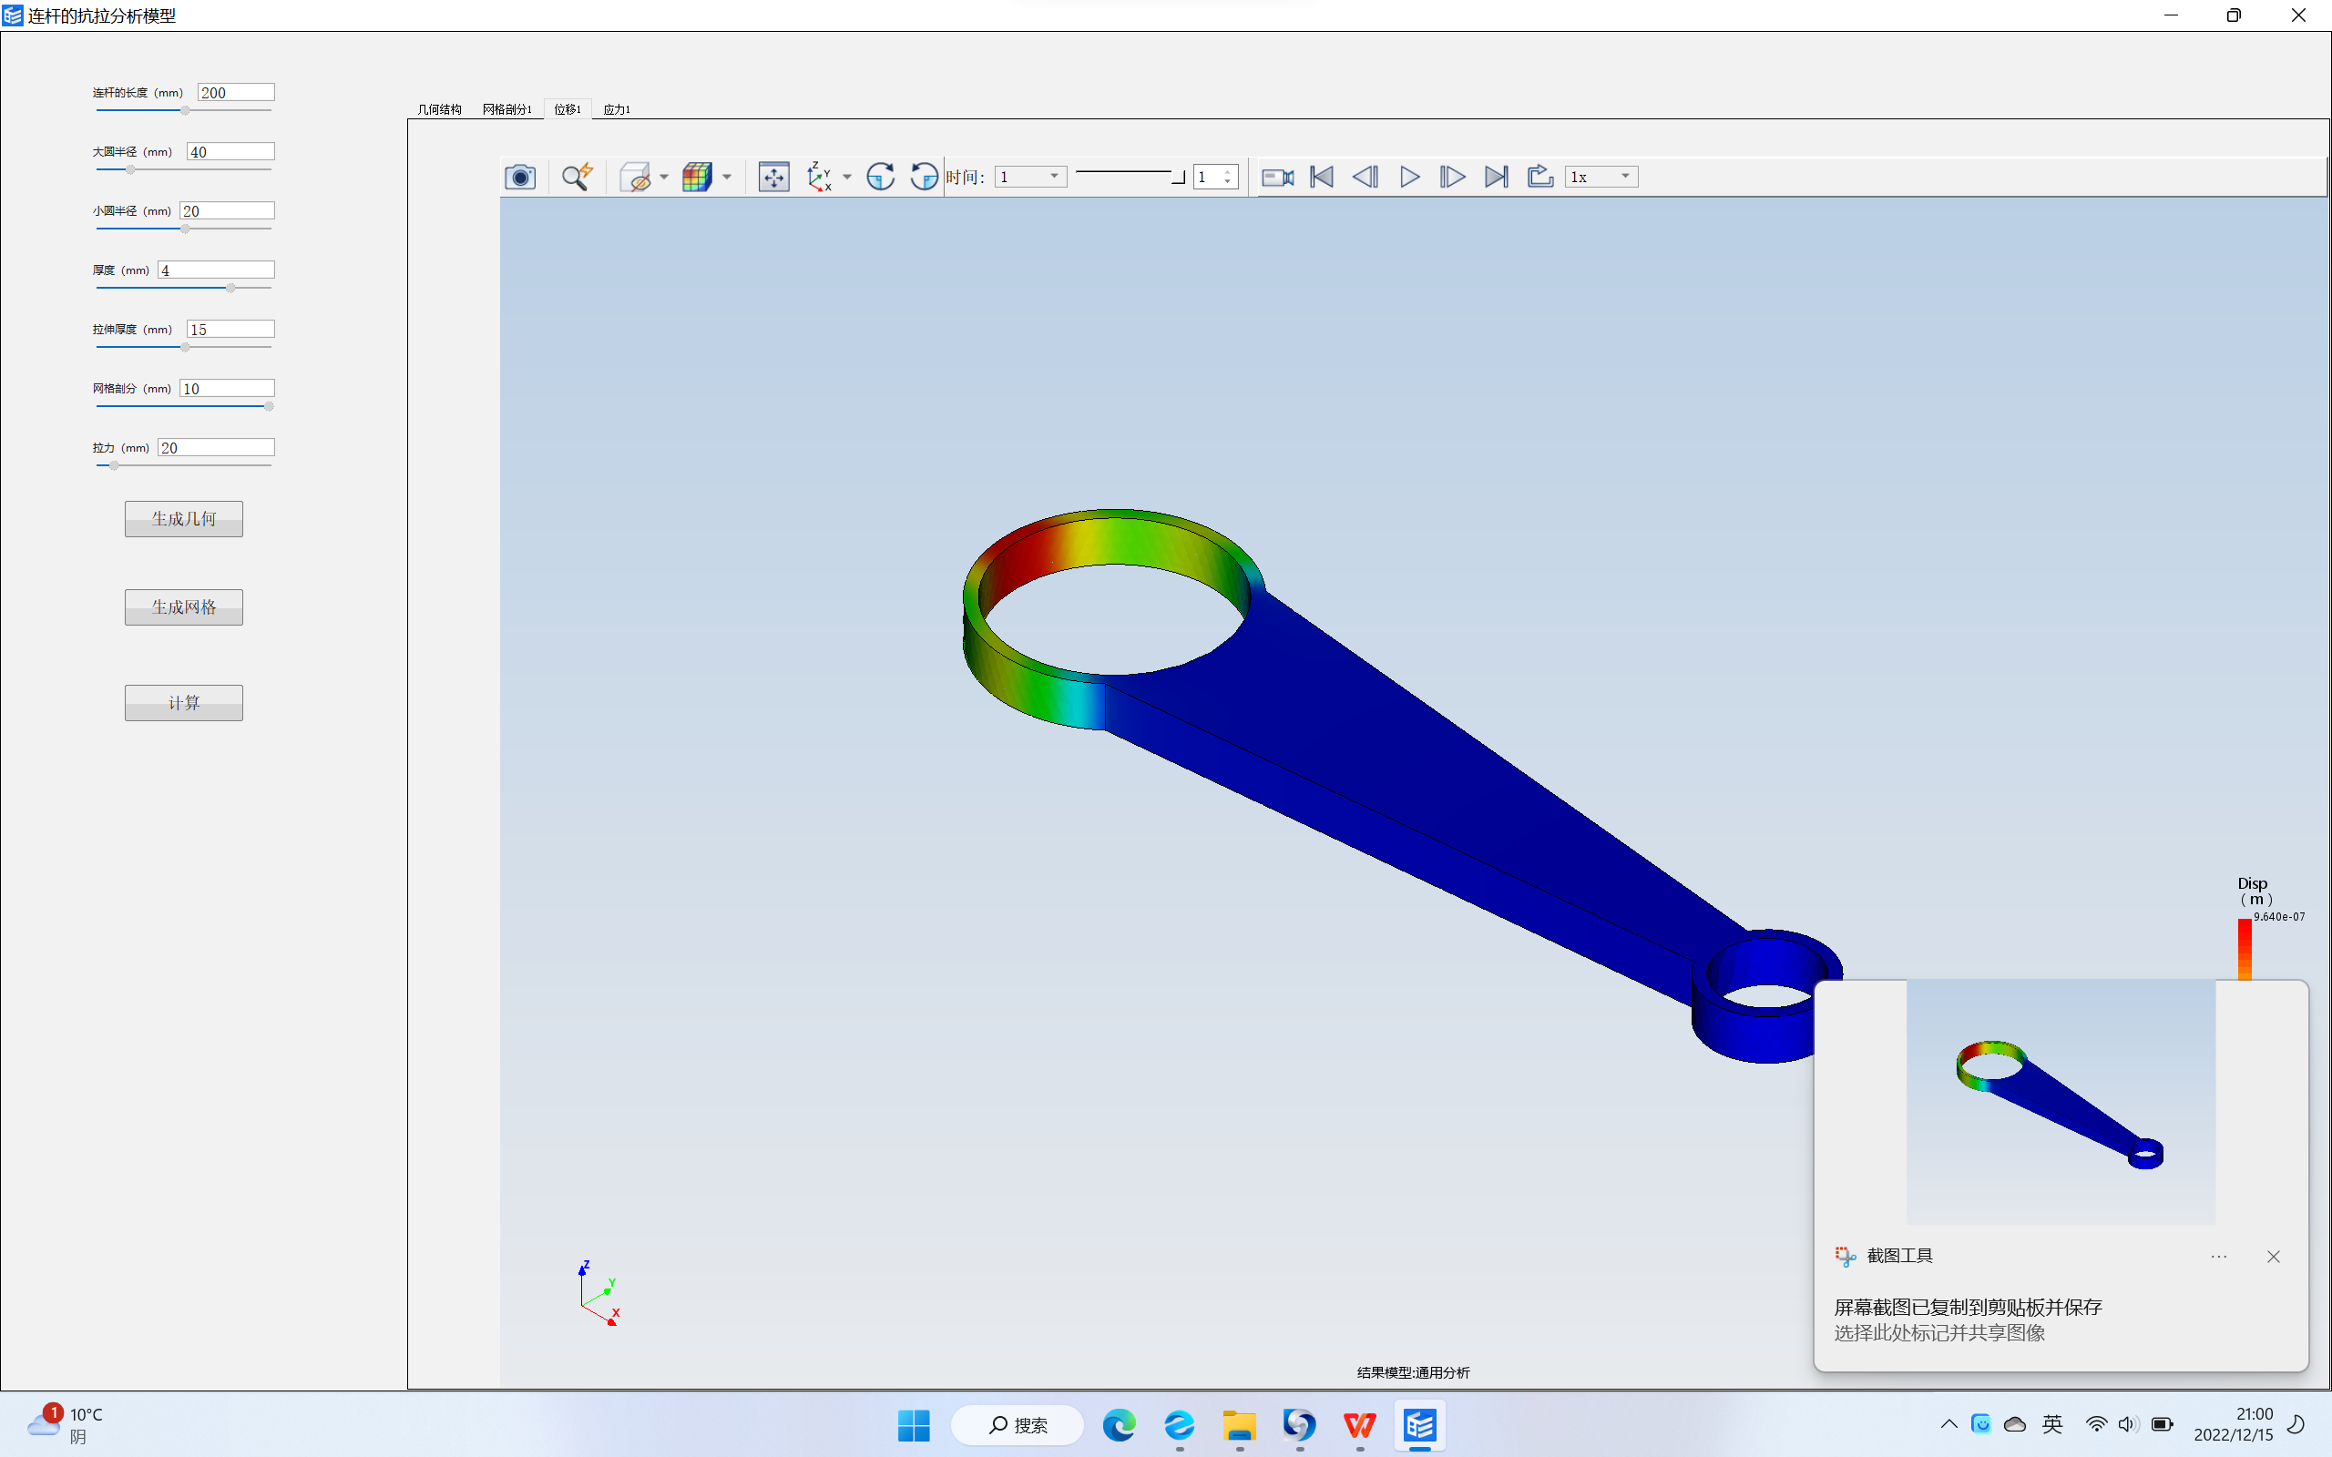Viewport: 2332px width, 1457px height.
Task: Click the export animation icon
Action: 1539,177
